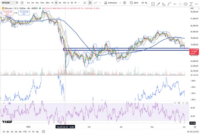The width and height of the screenshot is (200, 134).
Task: Set range to 5D
Action: pyautogui.click(x=8, y=132)
